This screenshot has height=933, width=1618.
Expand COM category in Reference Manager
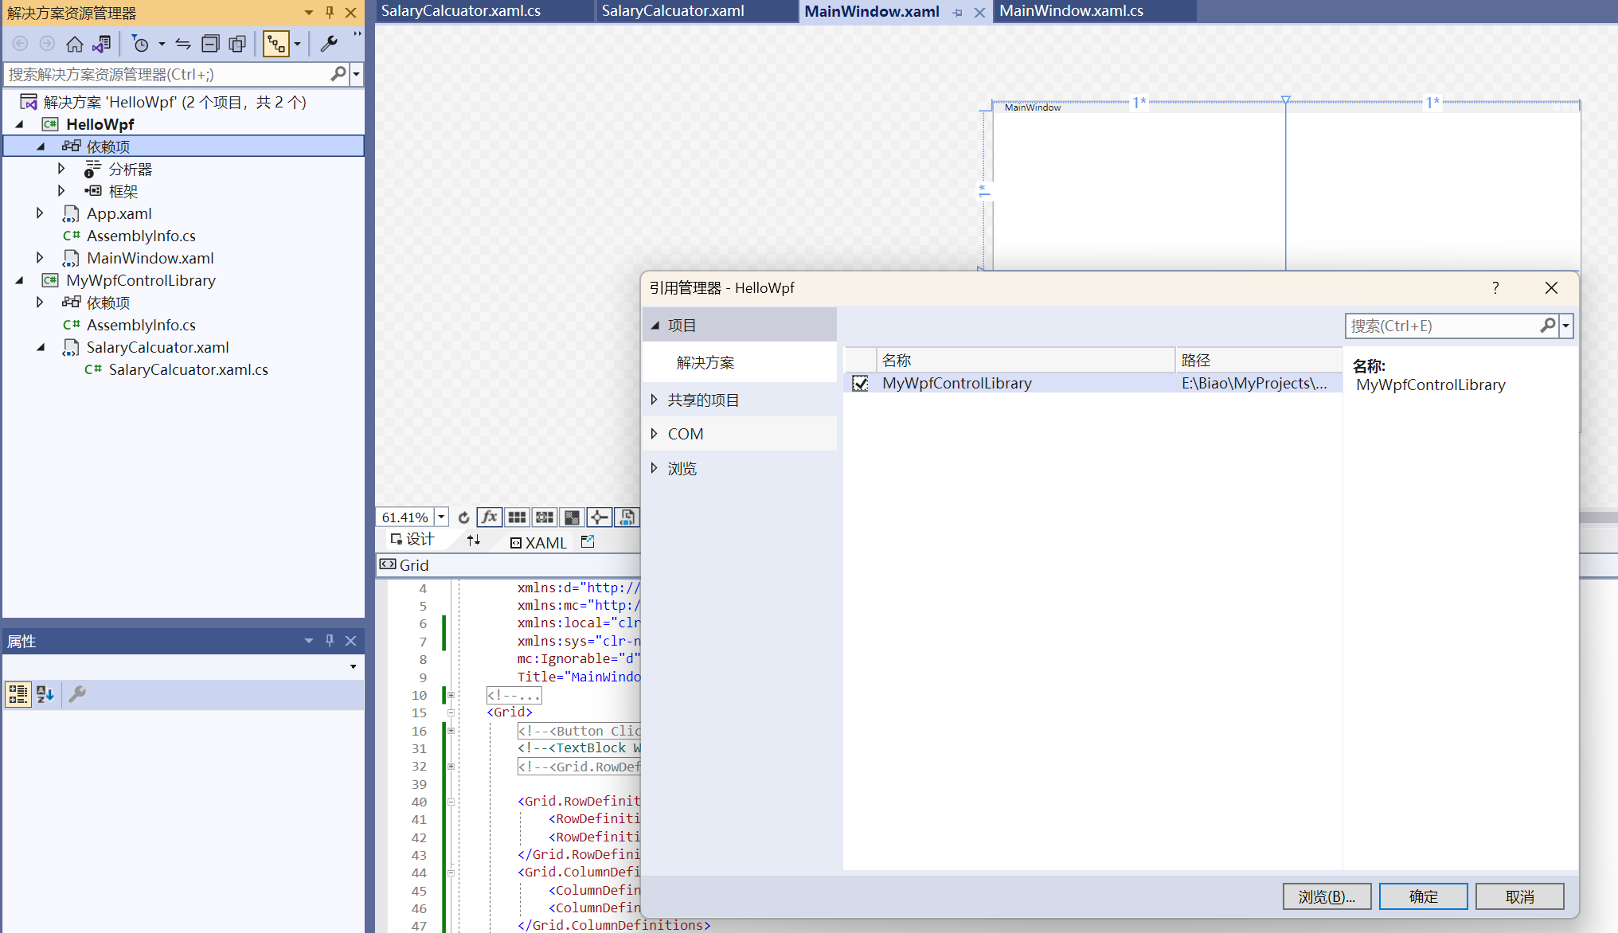(654, 434)
